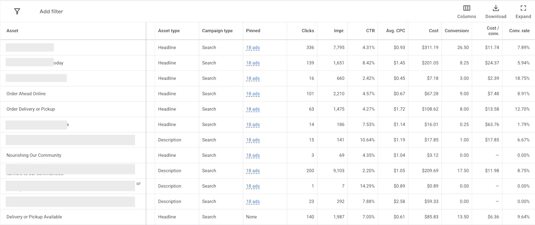Open 18 ads link for Order Delivery or Pickup

253,109
